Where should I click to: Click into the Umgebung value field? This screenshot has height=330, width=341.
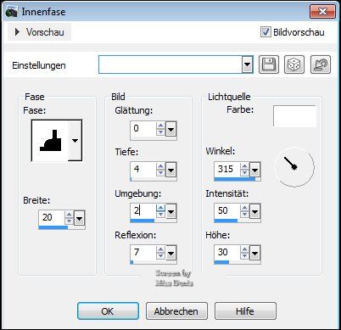pos(143,211)
